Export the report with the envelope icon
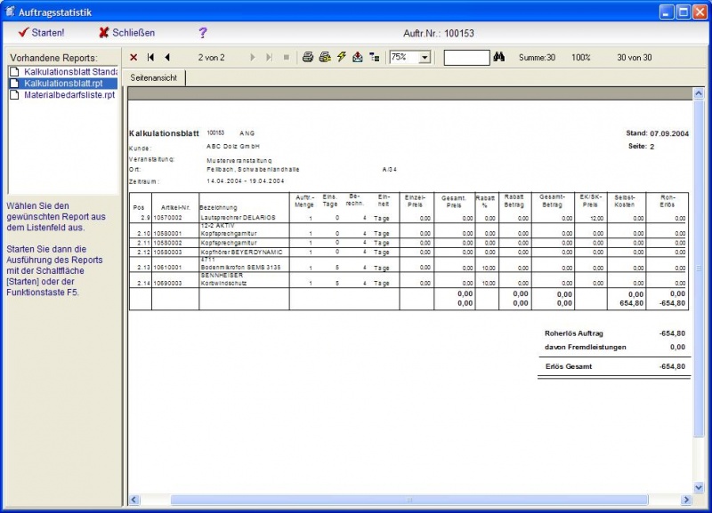The height and width of the screenshot is (513, 712). tap(358, 57)
